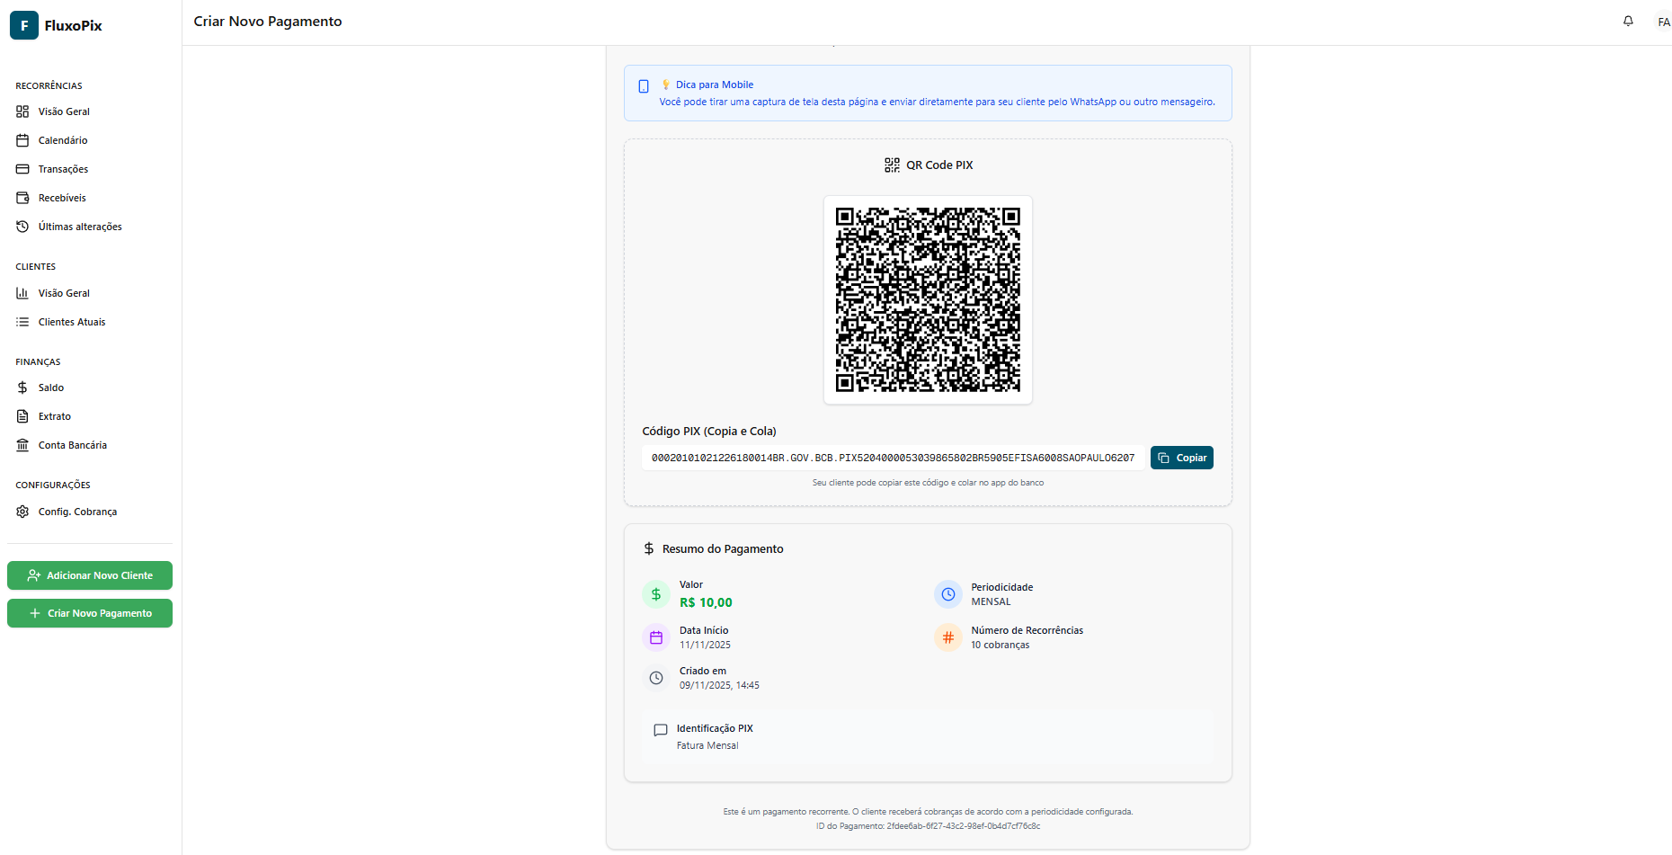Click the wallet icon beside Recebíveis

point(22,198)
